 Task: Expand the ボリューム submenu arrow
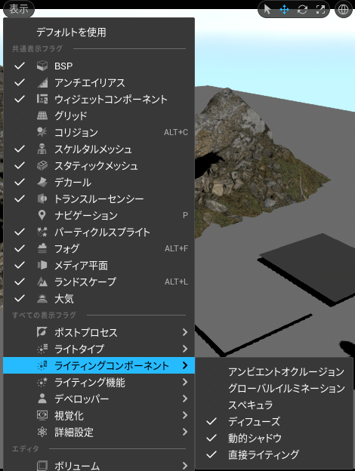pos(185,466)
